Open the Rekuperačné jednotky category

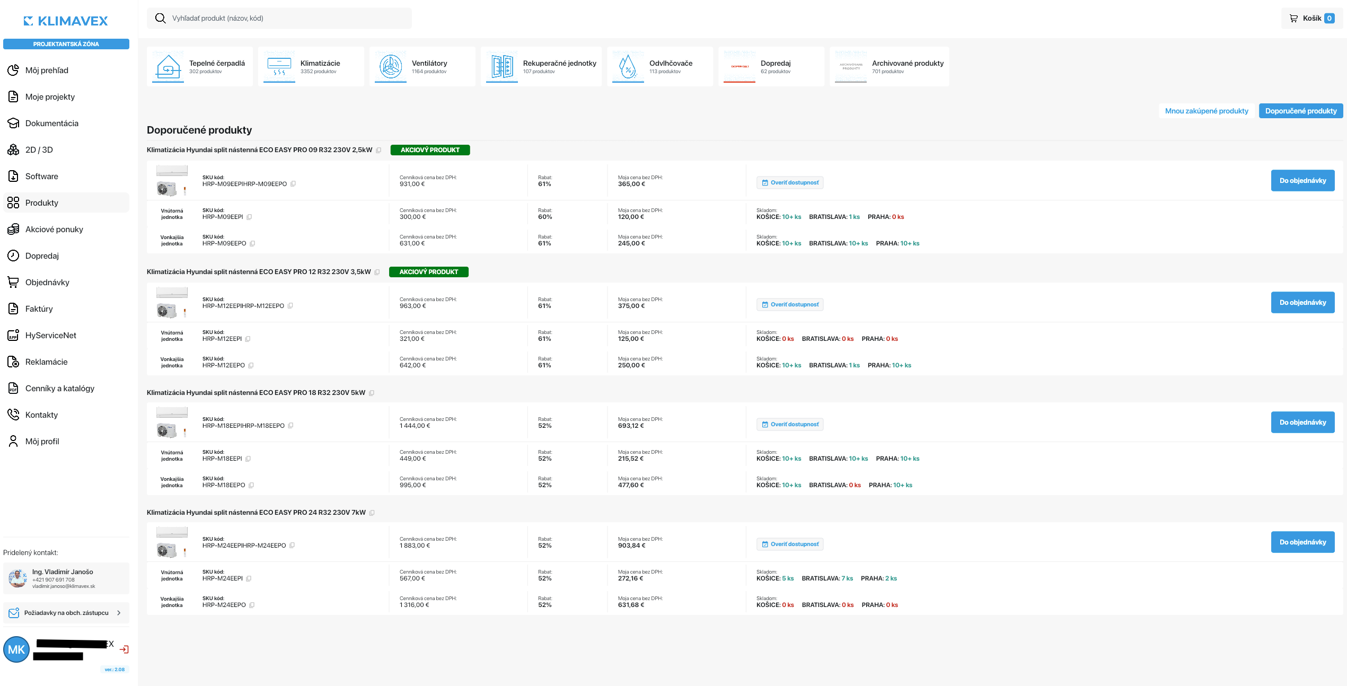(x=541, y=67)
